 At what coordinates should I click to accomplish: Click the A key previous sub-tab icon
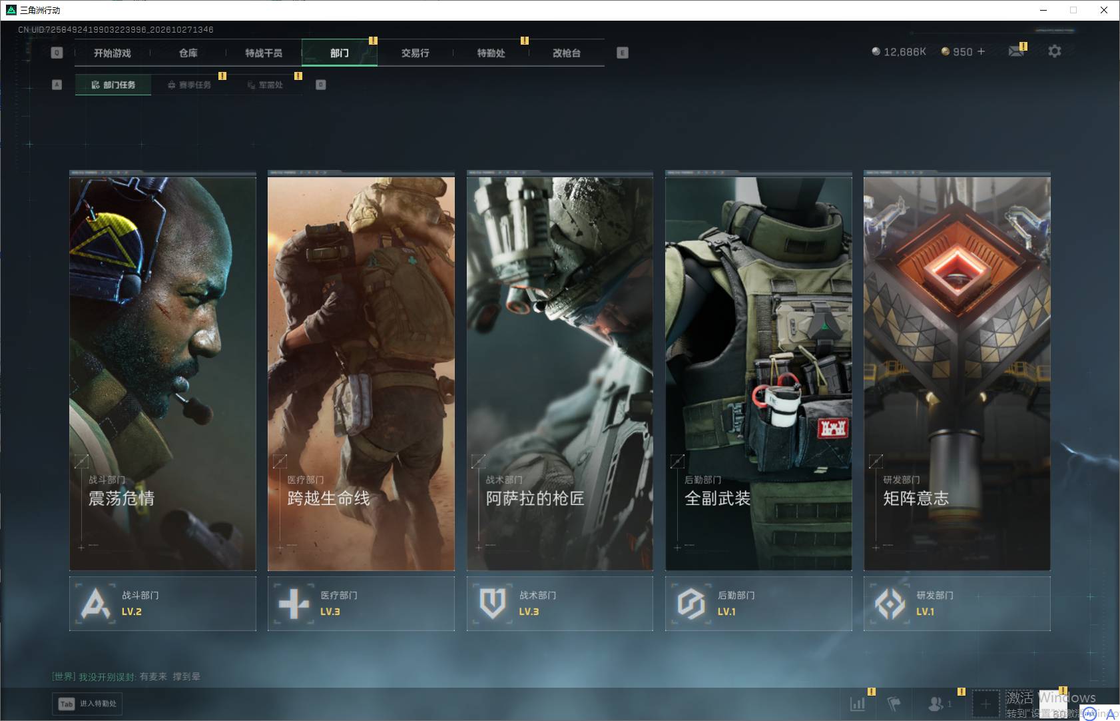57,85
